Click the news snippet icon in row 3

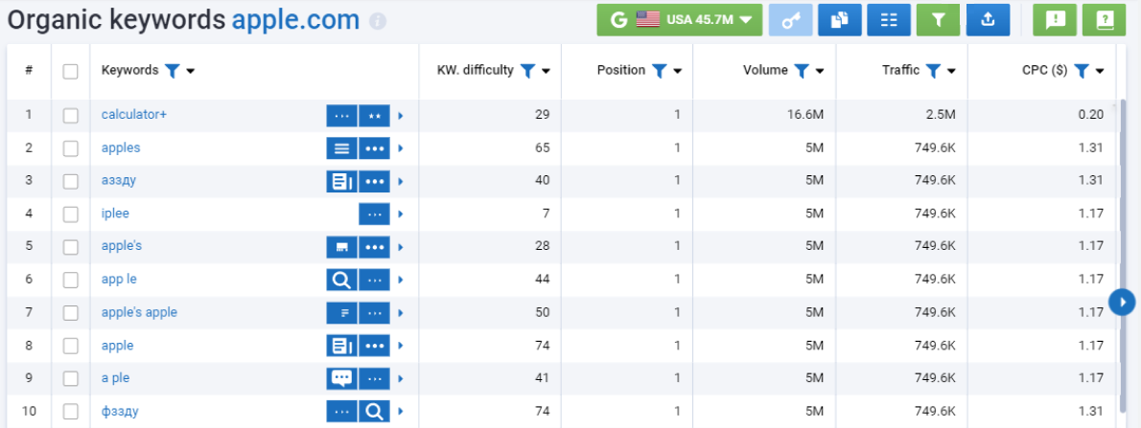[x=342, y=182]
